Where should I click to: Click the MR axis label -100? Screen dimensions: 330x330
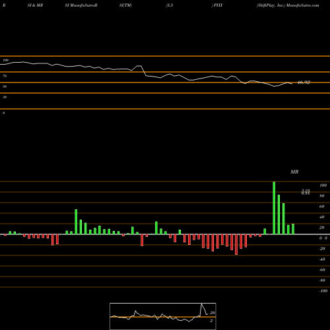(323, 291)
